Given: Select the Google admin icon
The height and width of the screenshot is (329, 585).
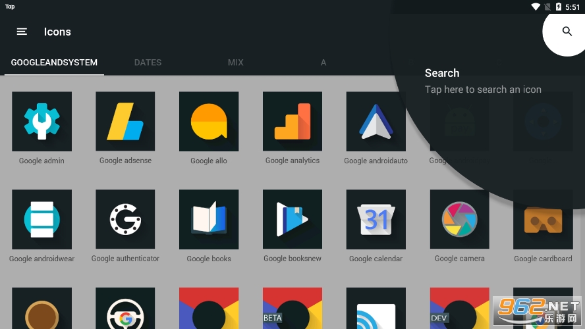Looking at the screenshot, I should [42, 122].
